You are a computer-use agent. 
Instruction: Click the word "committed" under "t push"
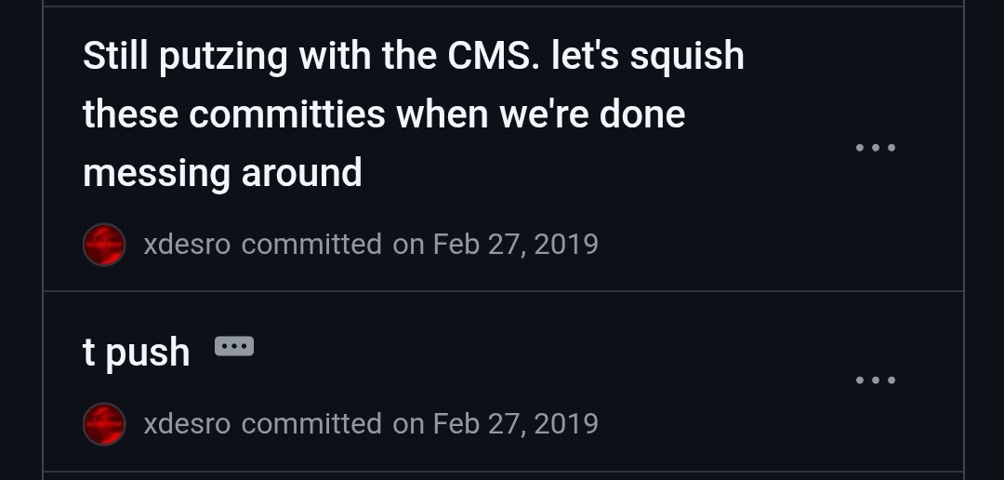click(311, 424)
